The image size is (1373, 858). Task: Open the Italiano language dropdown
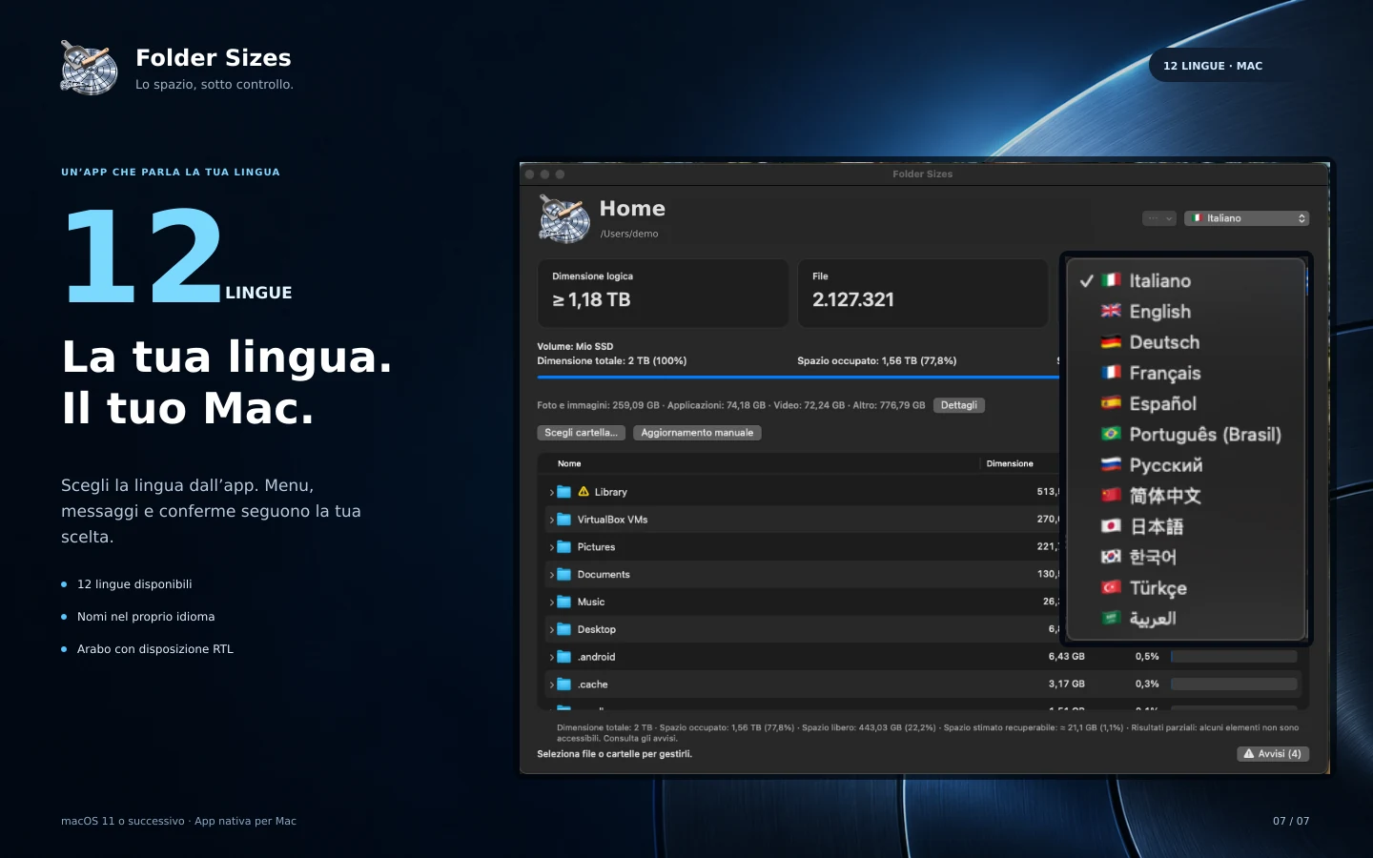[1246, 218]
